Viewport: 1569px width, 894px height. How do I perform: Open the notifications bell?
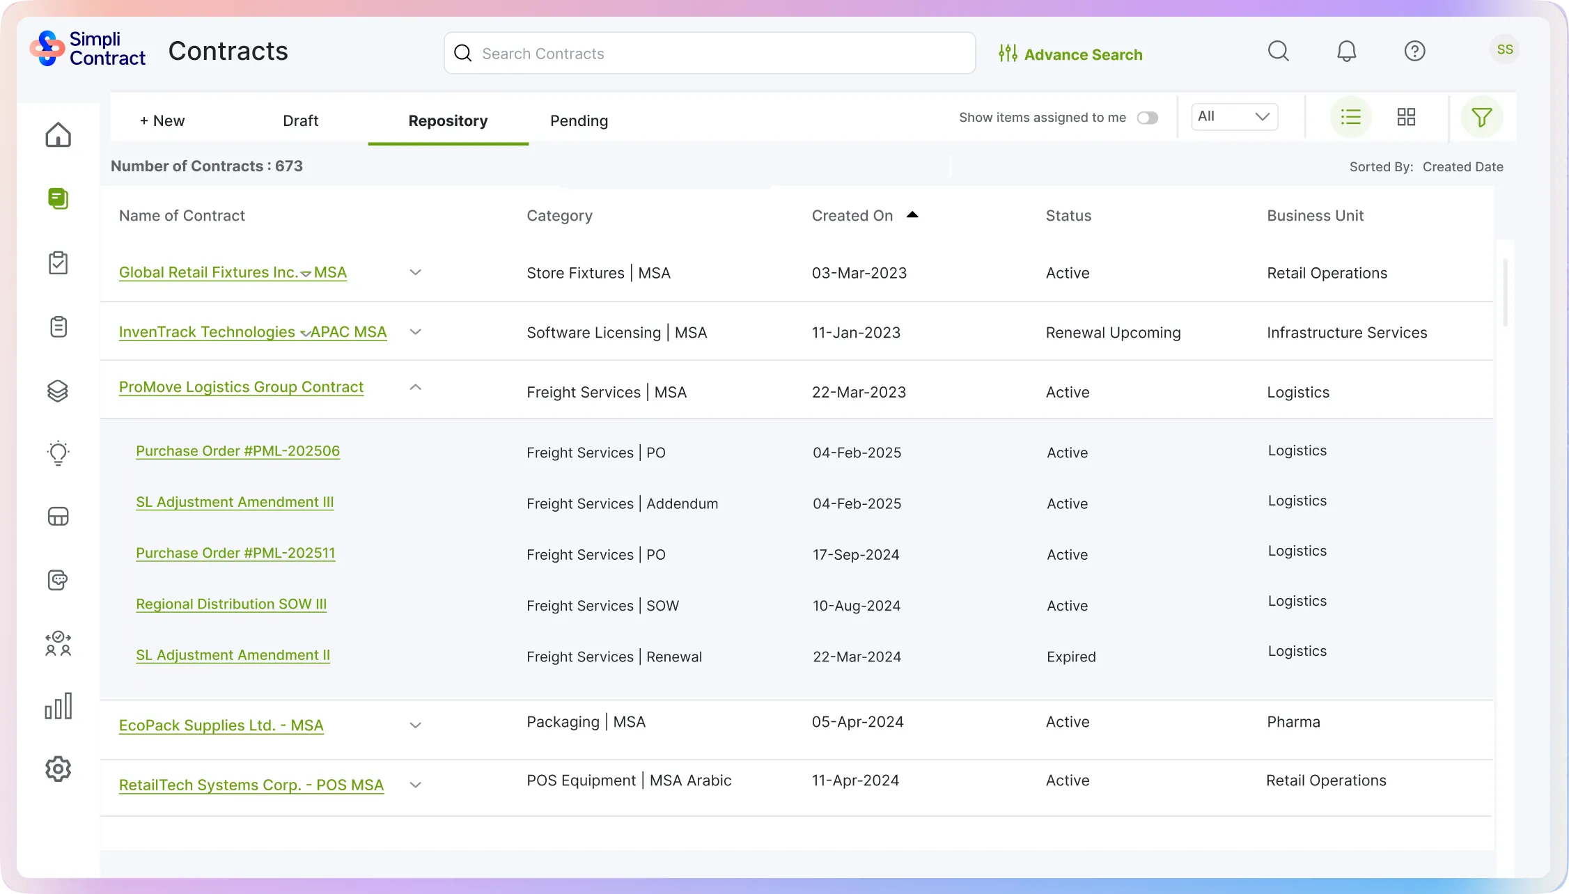(x=1347, y=51)
